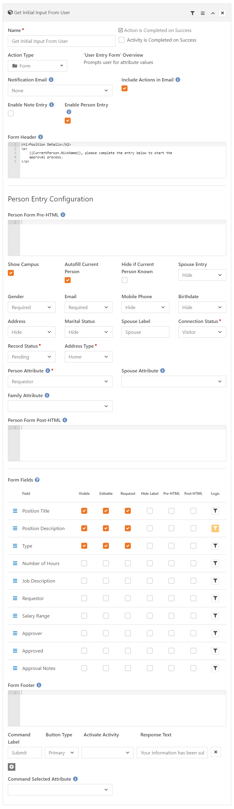Open logic filter for Position Description field
This screenshot has height=809, width=234.
215,528
